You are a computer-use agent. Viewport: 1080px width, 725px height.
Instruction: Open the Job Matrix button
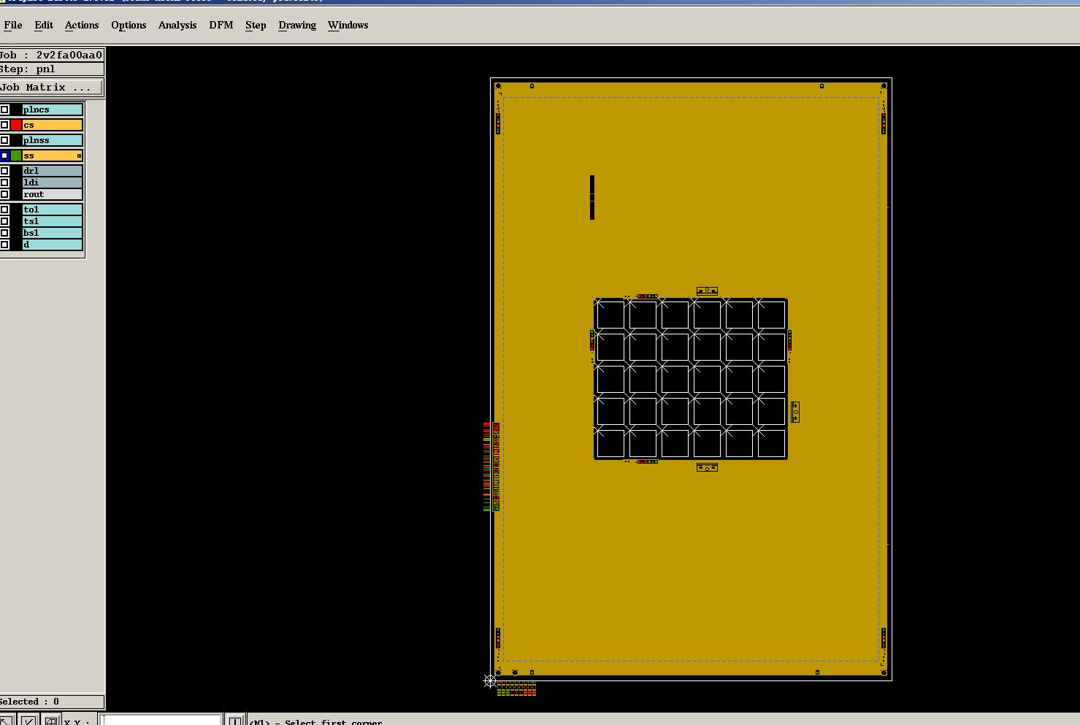[x=51, y=87]
